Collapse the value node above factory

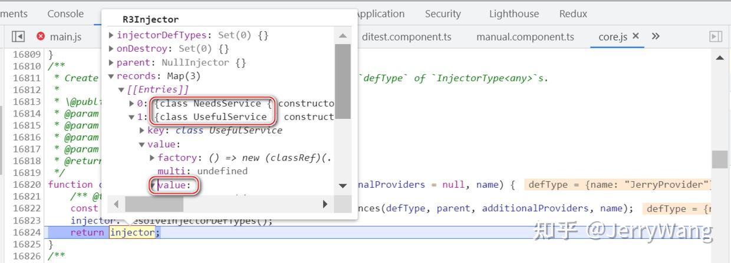[142, 144]
